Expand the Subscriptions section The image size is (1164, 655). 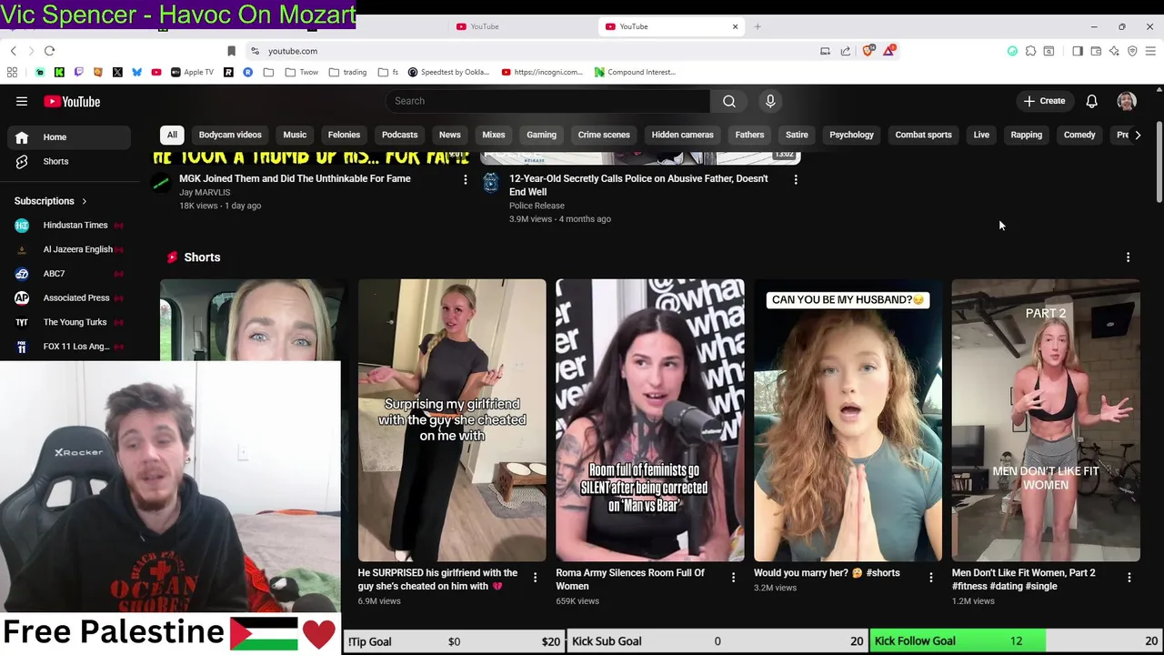pos(51,201)
